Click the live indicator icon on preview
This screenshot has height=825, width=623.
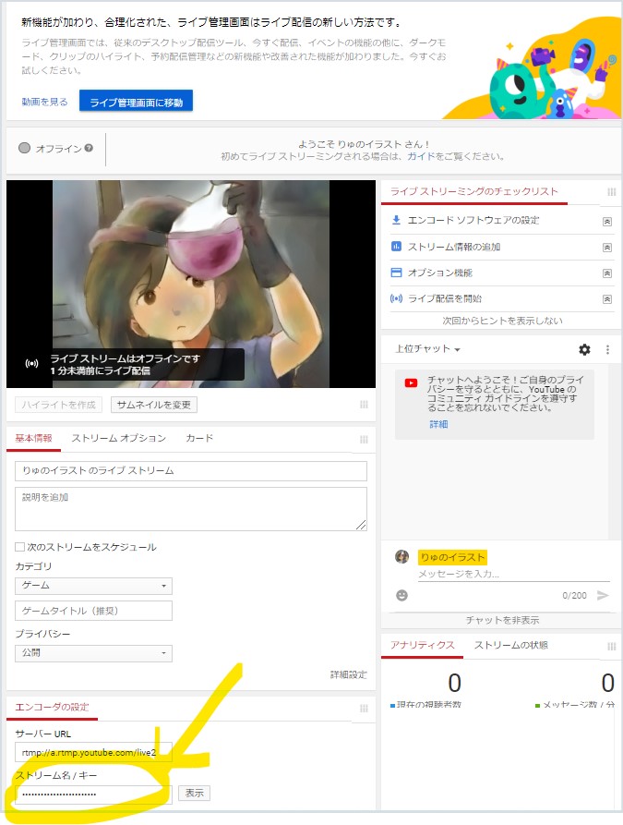point(31,364)
